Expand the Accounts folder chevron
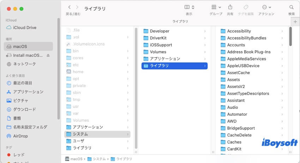Image resolution: width=300 pixels, height=163 pixels. (x=282, y=45)
